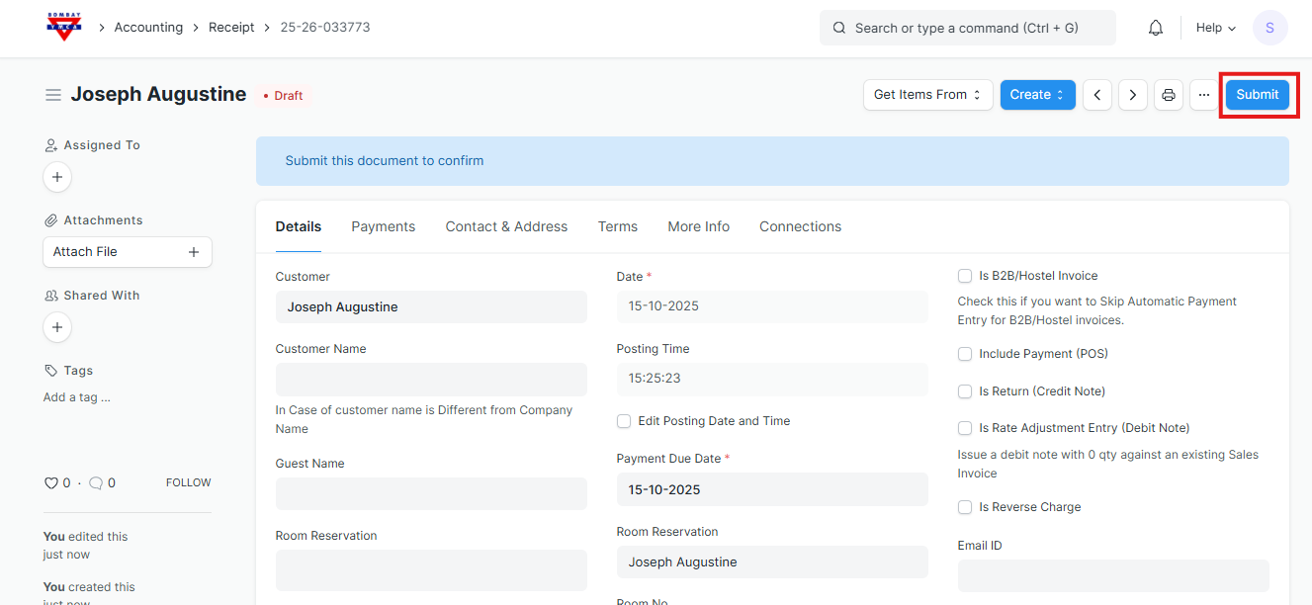
Task: Expand the Get Items From dropdown
Action: tap(927, 95)
